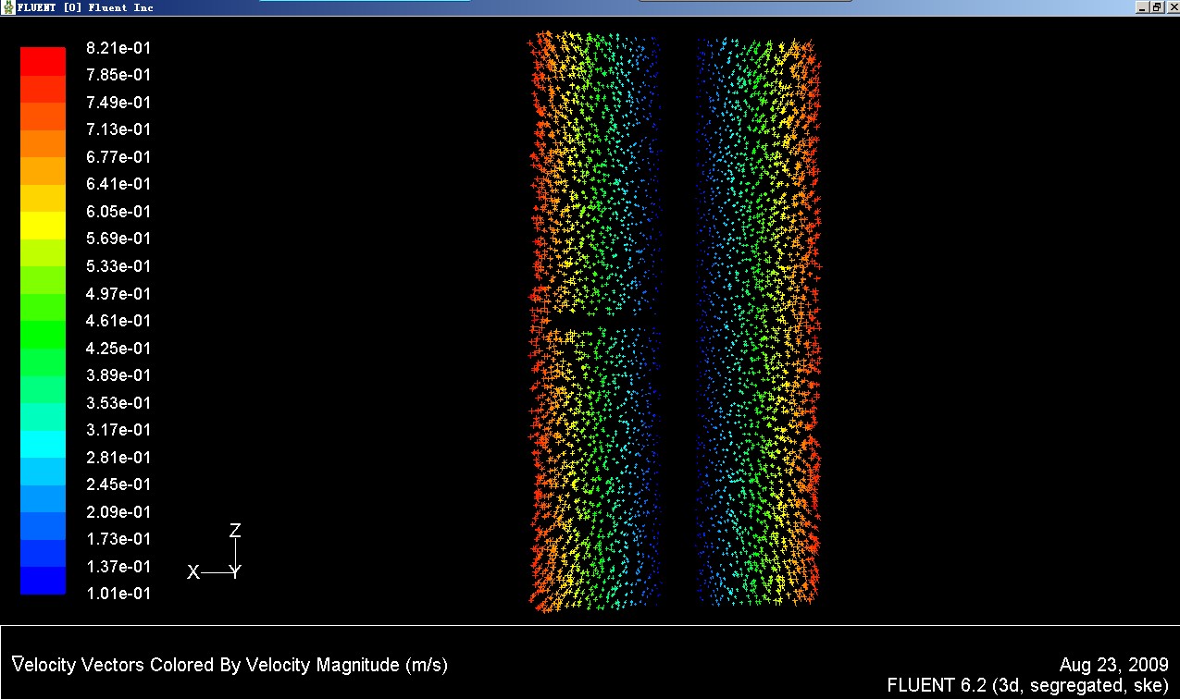The width and height of the screenshot is (1180, 699).
Task: Select the 1.01e-01 minimum legend value
Action: 118,594
